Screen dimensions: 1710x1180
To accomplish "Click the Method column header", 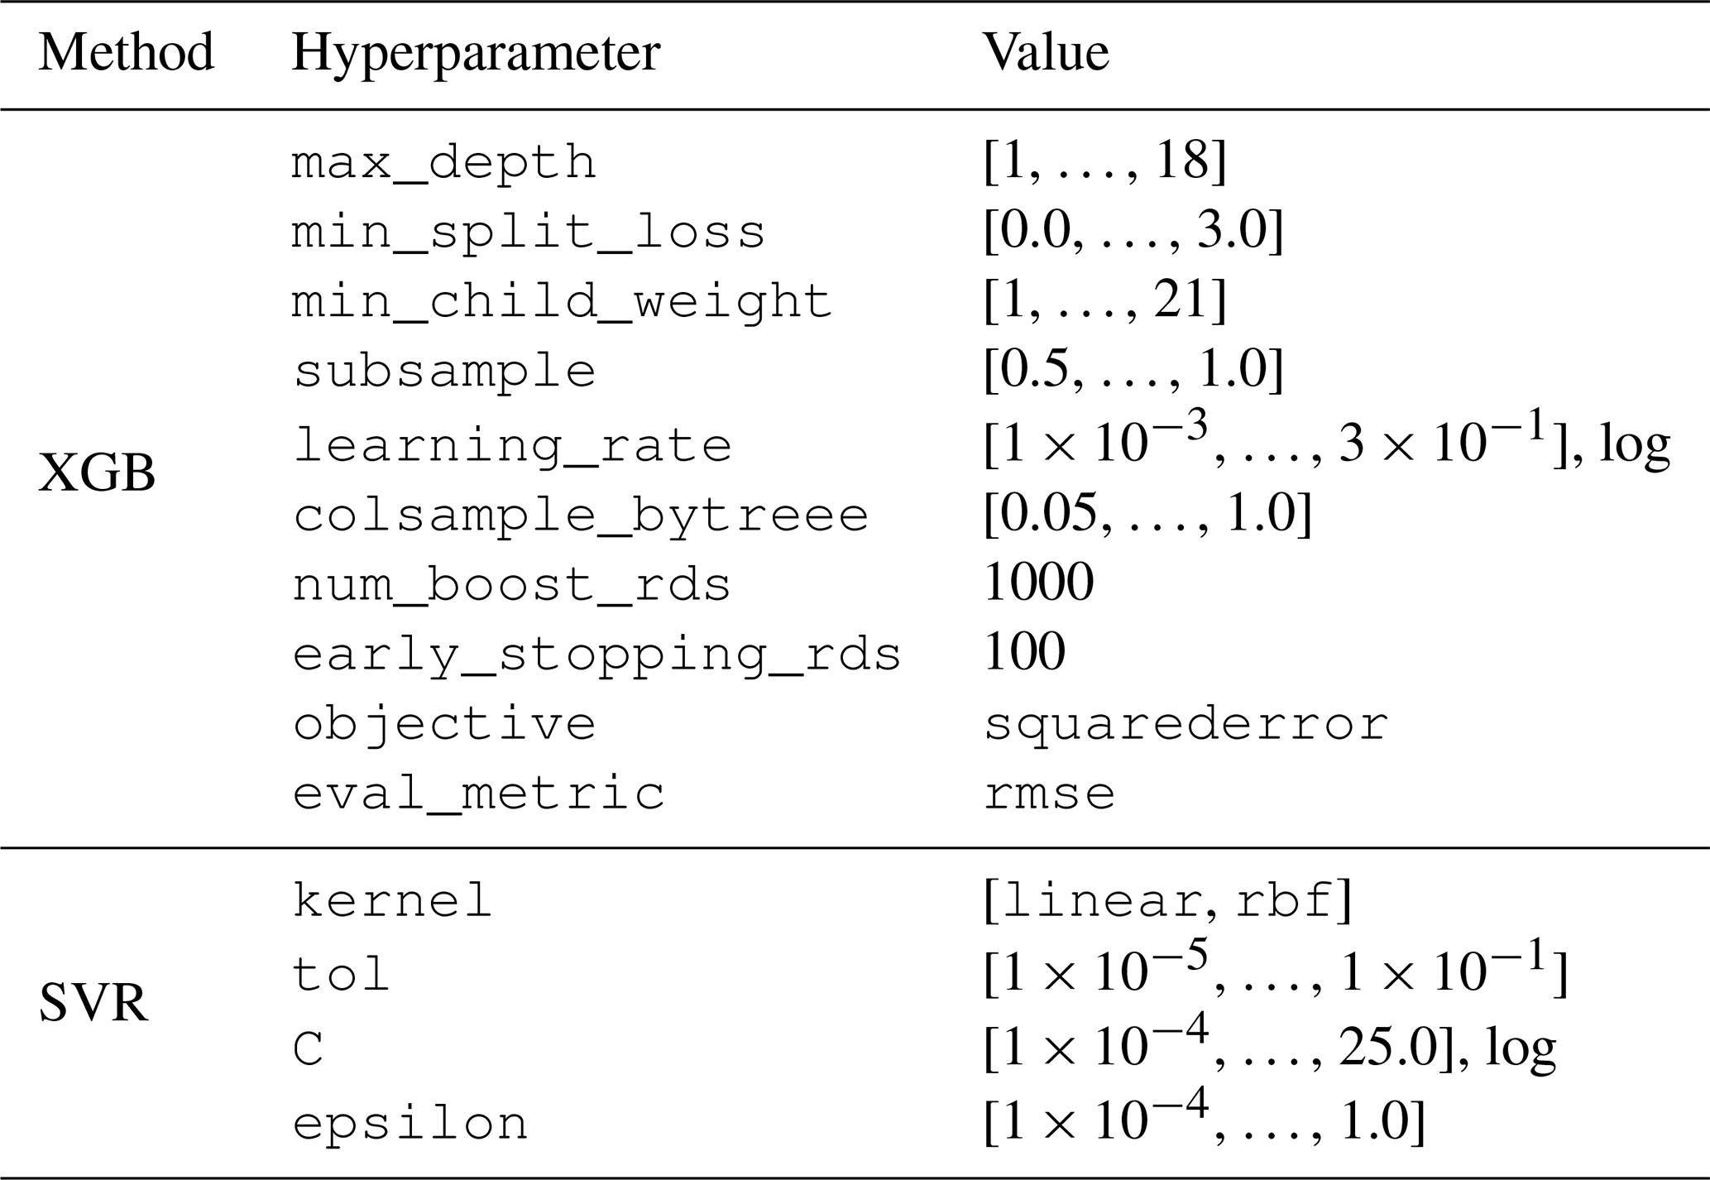I will [x=126, y=53].
